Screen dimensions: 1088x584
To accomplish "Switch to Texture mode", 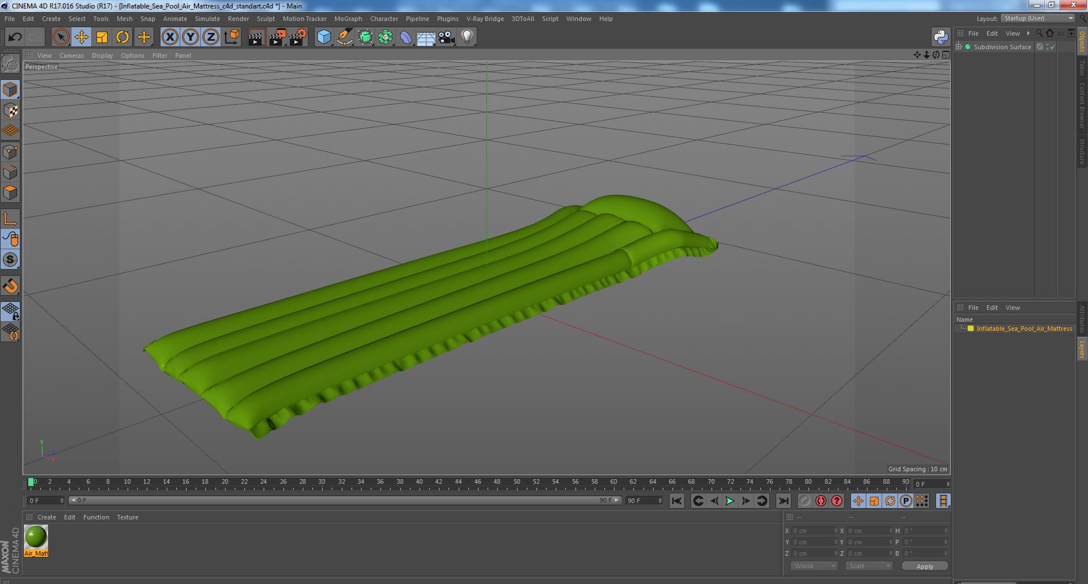I will point(10,110).
